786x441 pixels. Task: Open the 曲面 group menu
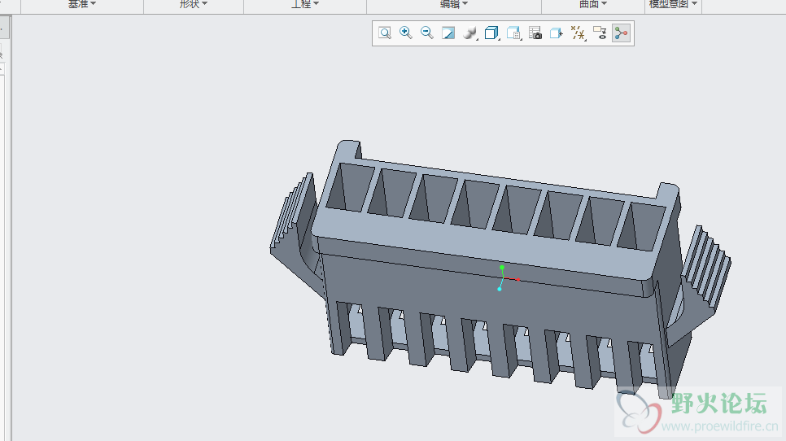point(593,5)
